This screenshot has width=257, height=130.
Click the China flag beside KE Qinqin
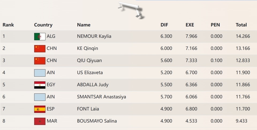(40, 48)
